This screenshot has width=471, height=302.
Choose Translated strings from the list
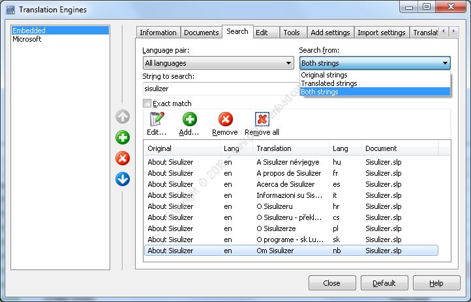(x=375, y=83)
